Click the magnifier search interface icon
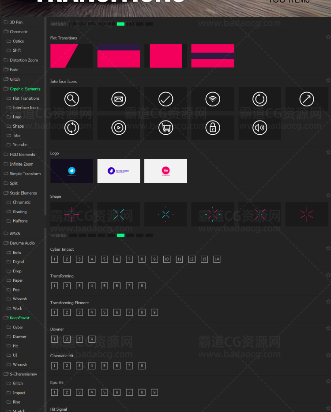The height and width of the screenshot is (412, 331). coord(71,99)
